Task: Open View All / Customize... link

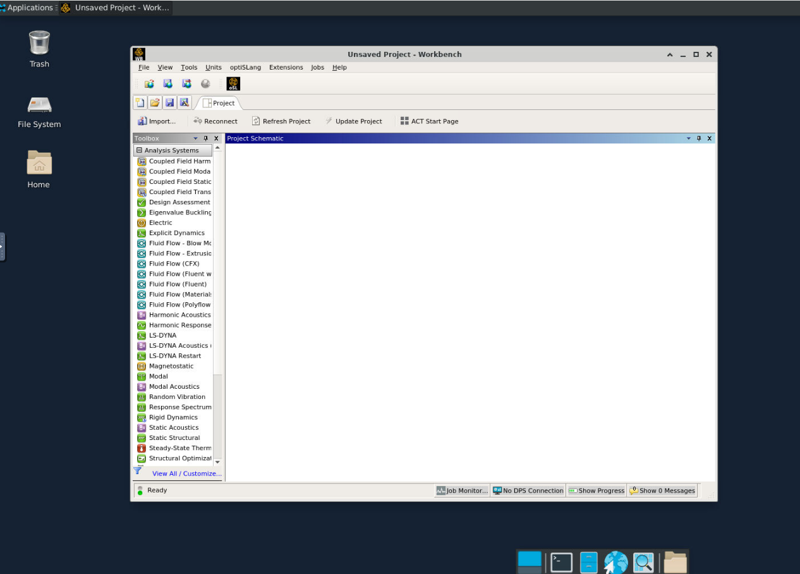Action: [x=187, y=473]
